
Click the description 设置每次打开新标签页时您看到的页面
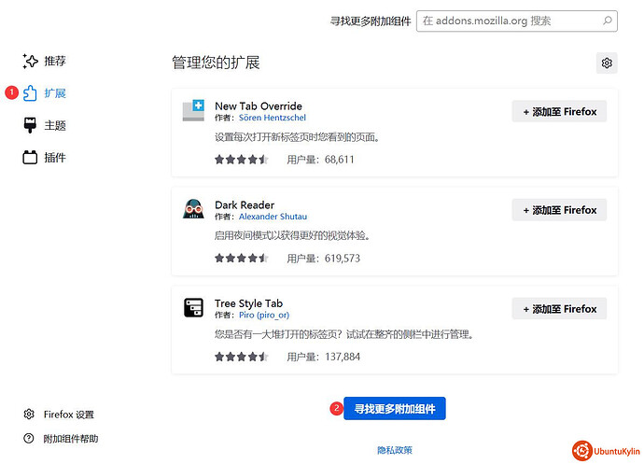click(297, 137)
